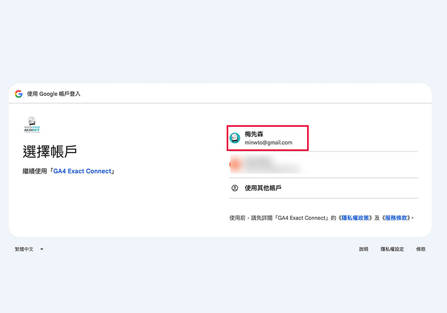Click the 使用 Google 帳戶登入 header text
This screenshot has height=313, width=447.
[x=54, y=94]
